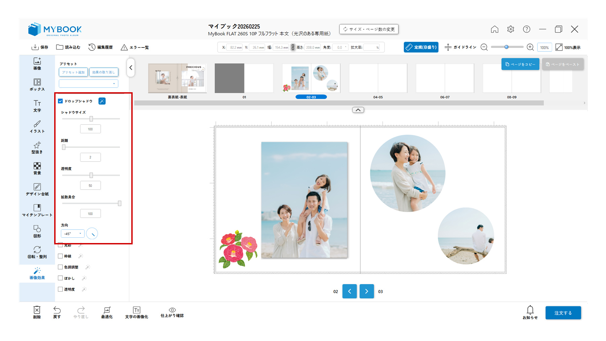Click the 拡散具合 diffusion slider track
606x341 pixels.
[91, 203]
